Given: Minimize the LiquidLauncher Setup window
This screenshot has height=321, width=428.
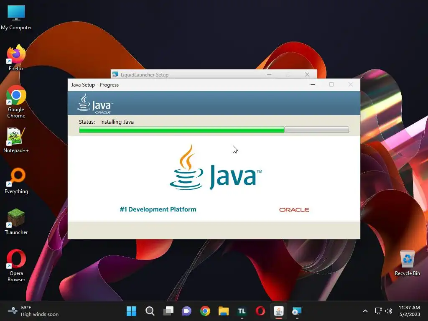Looking at the screenshot, I should (x=269, y=74).
